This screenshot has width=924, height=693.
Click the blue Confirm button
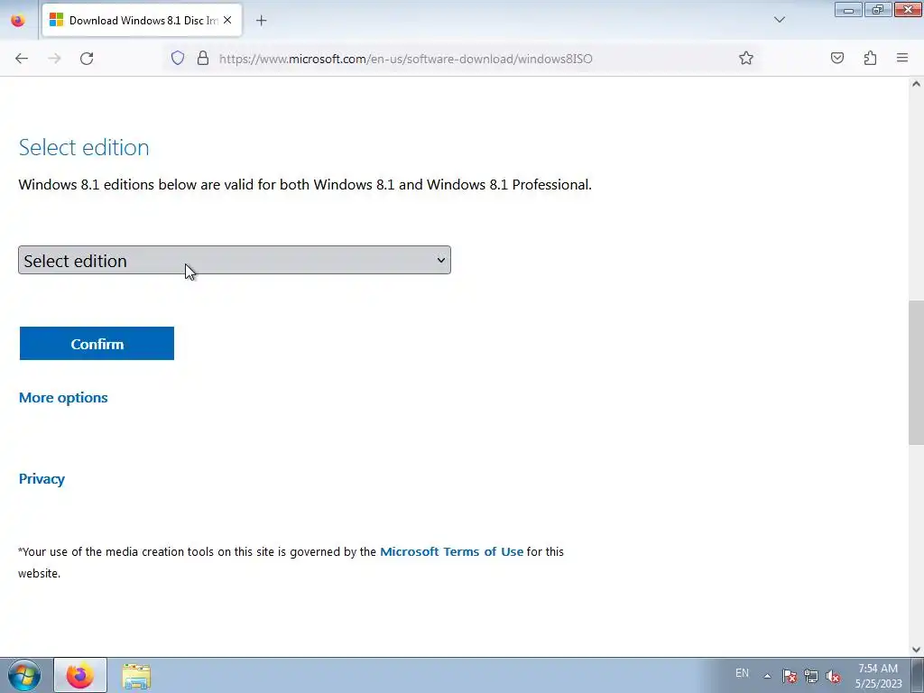(97, 344)
